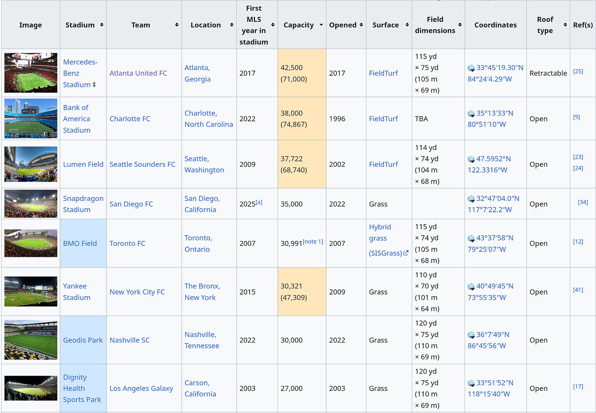Open the Atlanta United FC team link

[x=138, y=73]
